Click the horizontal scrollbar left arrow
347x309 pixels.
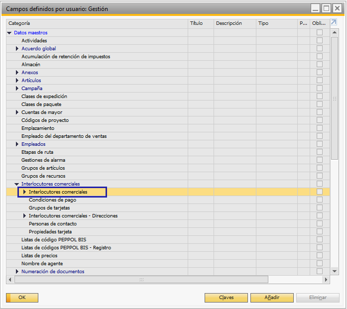click(10, 280)
